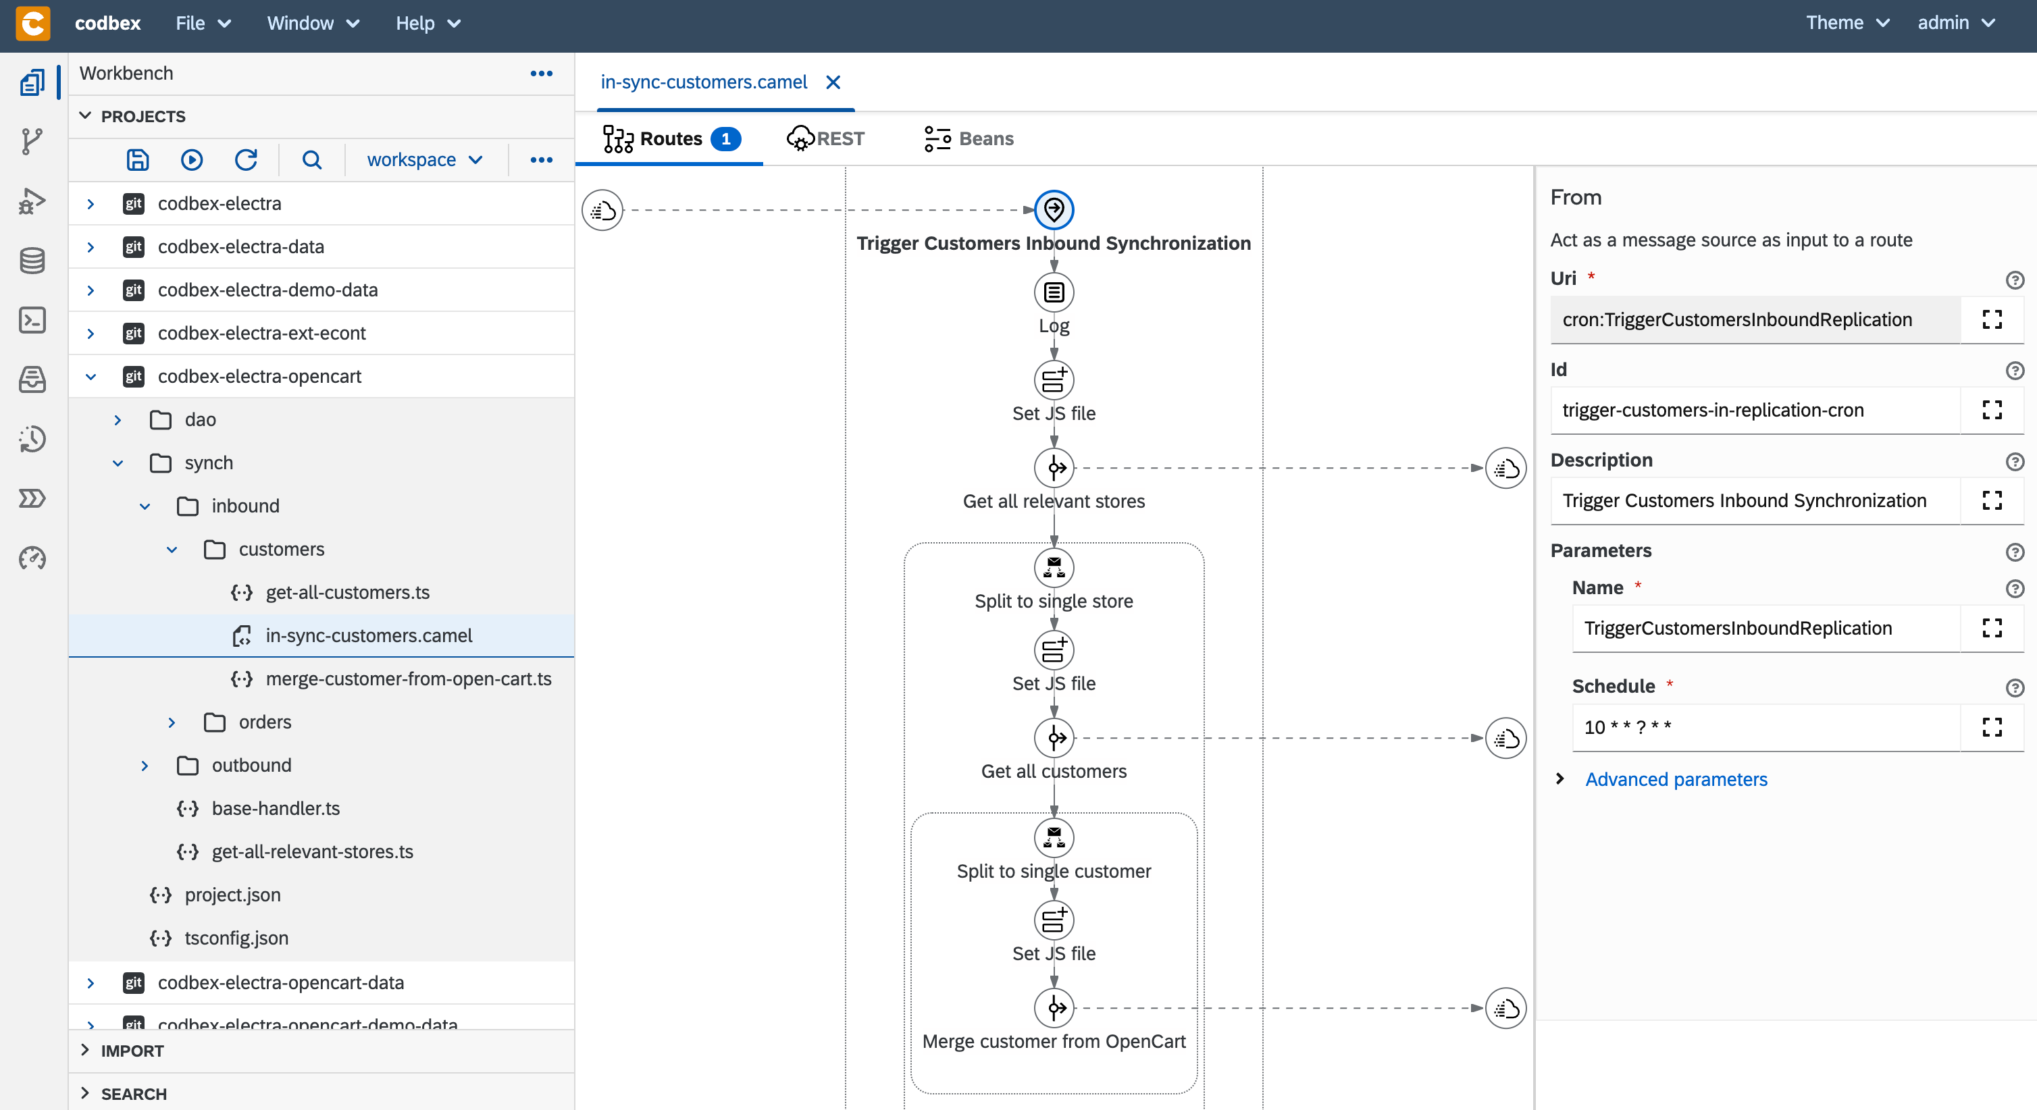Select the Split to single customer node icon
The image size is (2037, 1110).
point(1054,837)
